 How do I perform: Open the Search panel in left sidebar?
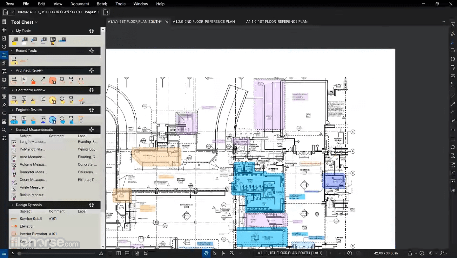4,130
